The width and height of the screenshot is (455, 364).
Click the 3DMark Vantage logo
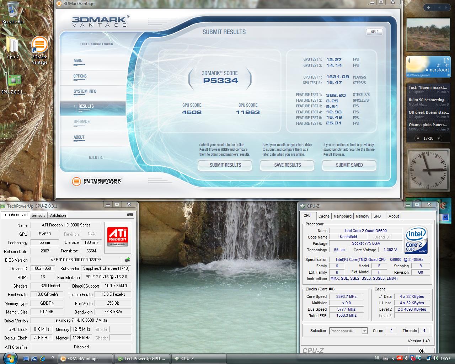click(101, 21)
